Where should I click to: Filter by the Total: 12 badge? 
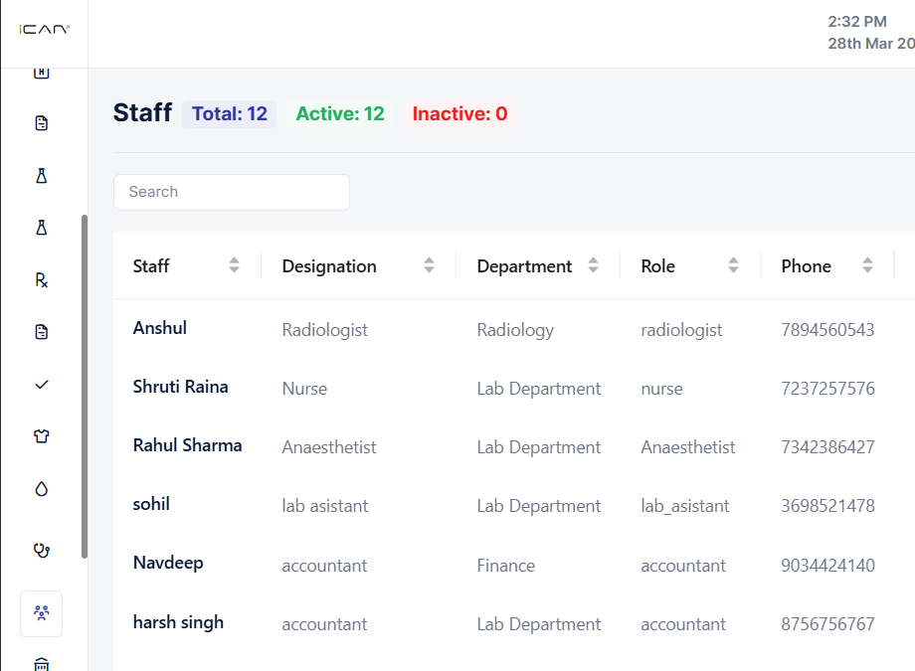(x=230, y=114)
